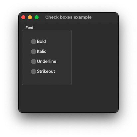Image resolution: width=137 pixels, height=137 pixels.
Task: Click the Font group label
Action: tap(29, 28)
